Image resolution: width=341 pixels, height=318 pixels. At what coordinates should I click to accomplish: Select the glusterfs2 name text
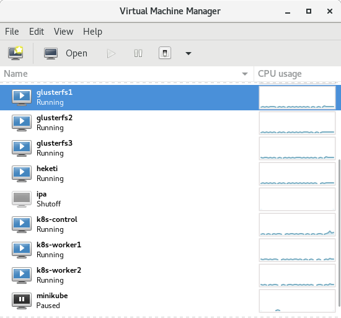(x=55, y=118)
